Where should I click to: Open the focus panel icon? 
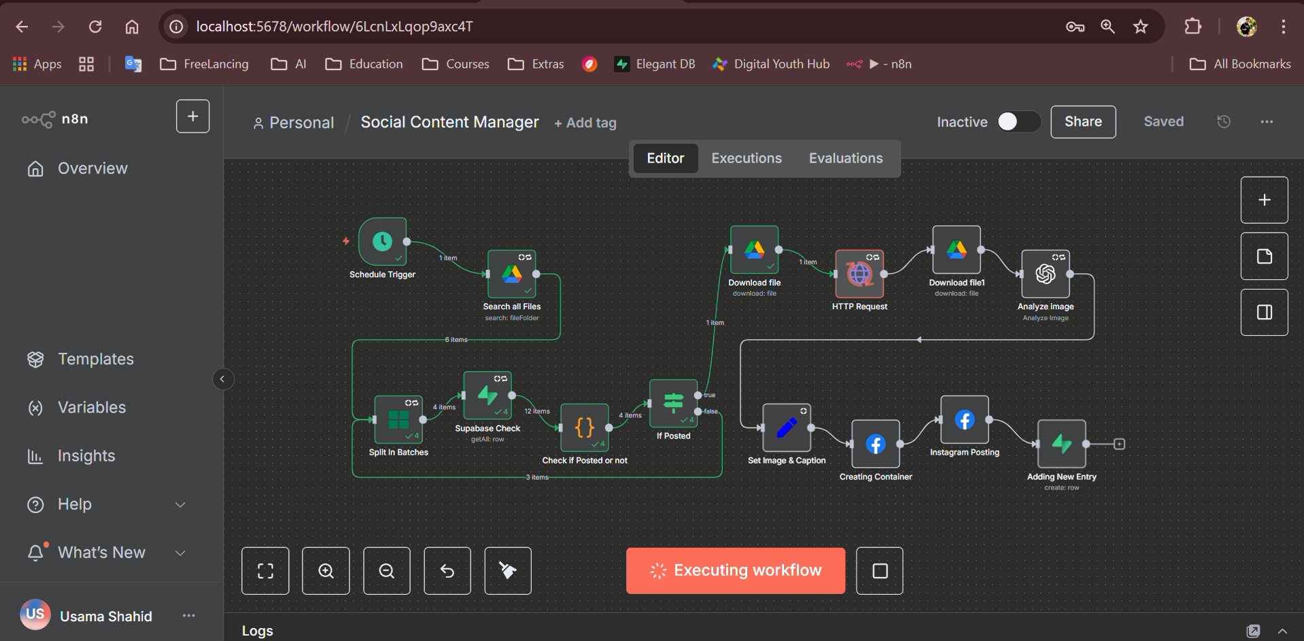[x=1265, y=312]
